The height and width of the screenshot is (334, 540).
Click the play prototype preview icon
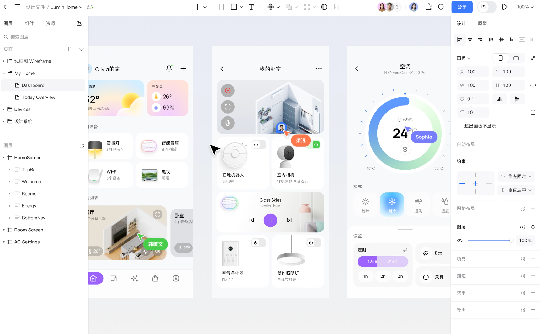point(505,7)
